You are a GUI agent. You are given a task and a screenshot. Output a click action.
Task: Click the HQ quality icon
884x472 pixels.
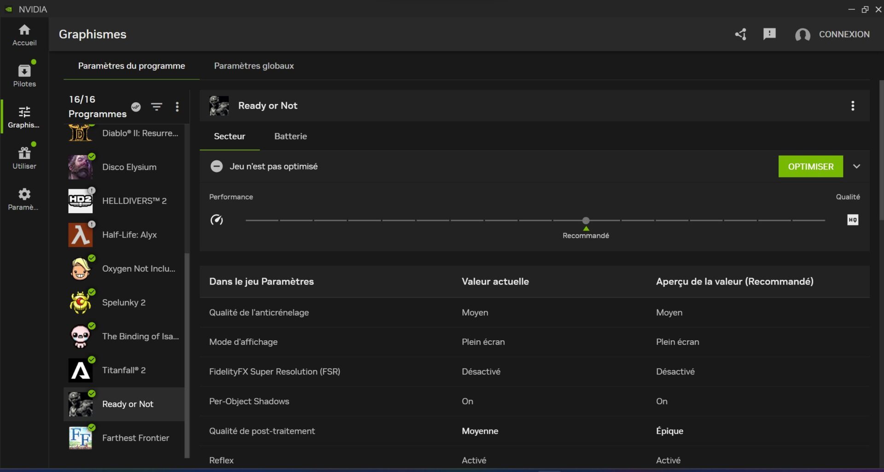(x=853, y=220)
